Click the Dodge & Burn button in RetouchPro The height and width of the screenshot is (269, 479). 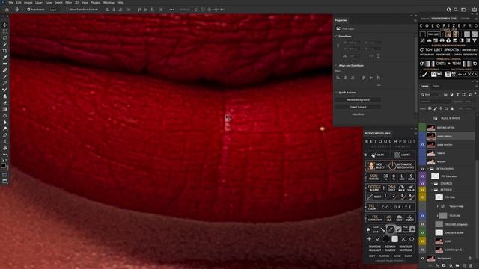click(374, 188)
